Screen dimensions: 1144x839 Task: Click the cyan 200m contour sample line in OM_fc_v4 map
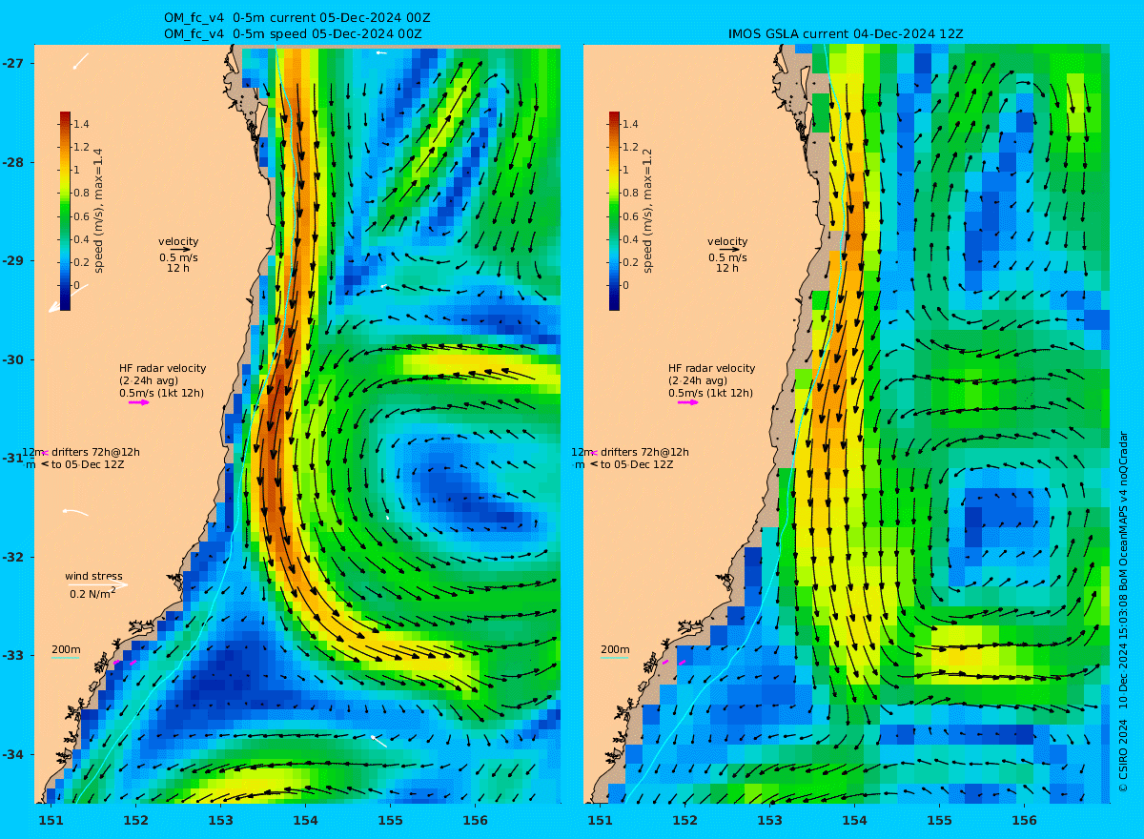click(66, 658)
